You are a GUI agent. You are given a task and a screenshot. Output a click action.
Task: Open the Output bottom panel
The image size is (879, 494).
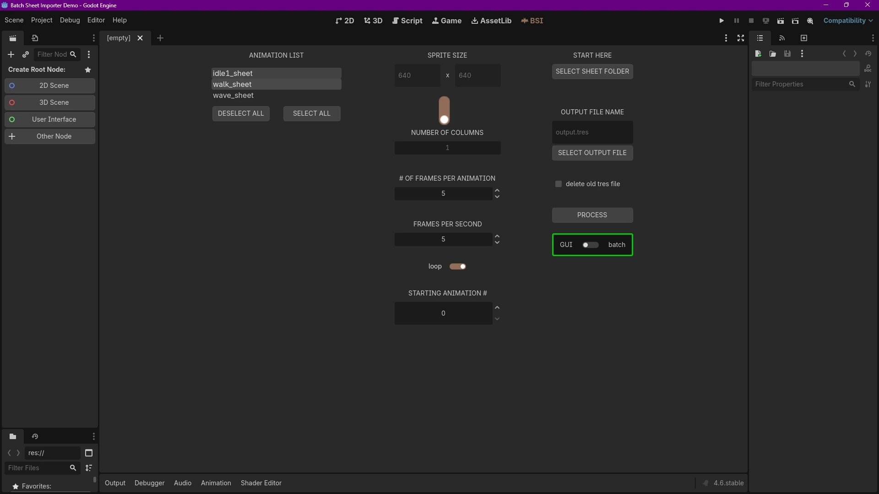[x=115, y=483]
